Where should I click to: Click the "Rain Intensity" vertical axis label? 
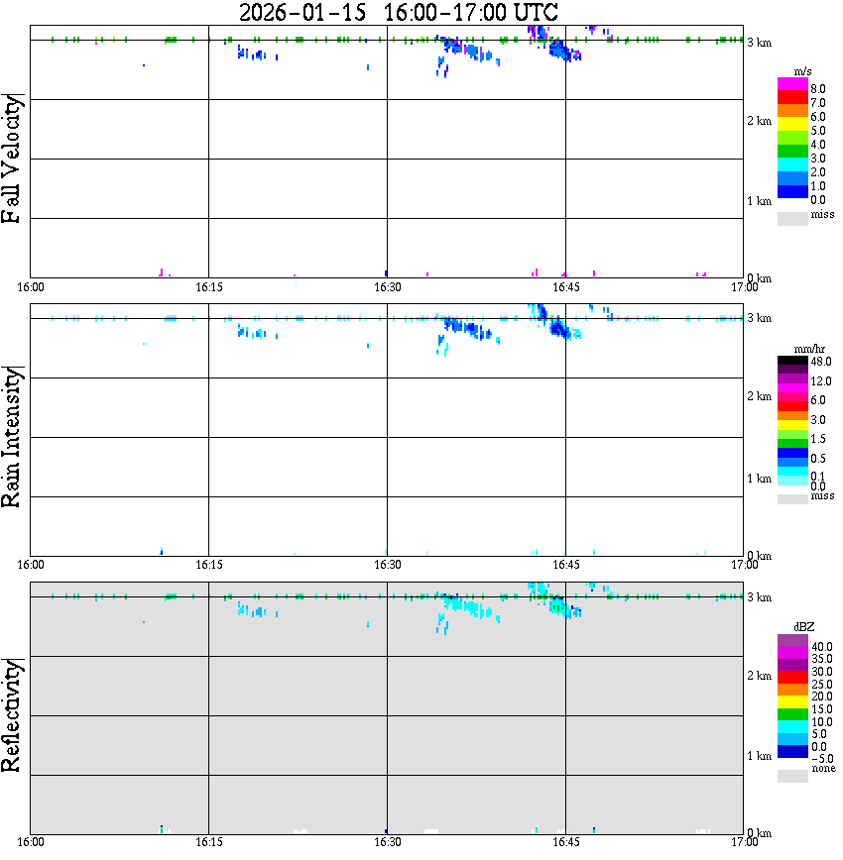pos(11,437)
